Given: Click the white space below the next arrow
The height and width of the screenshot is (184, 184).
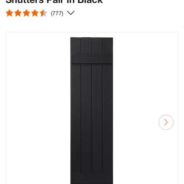Looking at the screenshot, I should [166, 156].
